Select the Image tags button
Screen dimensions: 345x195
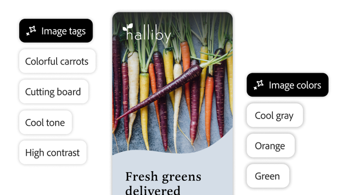[56, 31]
